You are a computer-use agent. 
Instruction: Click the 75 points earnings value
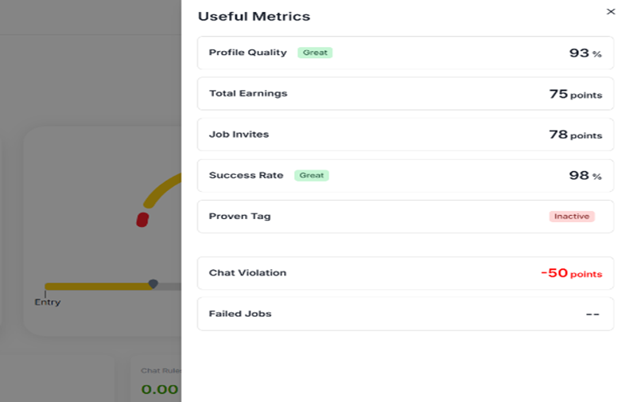tap(575, 94)
